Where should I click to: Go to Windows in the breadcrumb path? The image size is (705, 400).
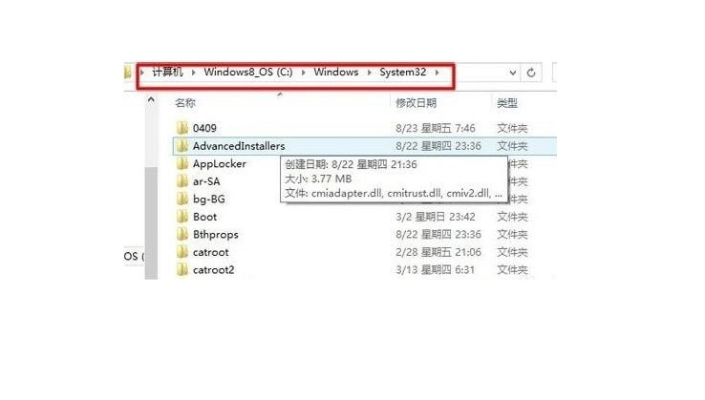[336, 72]
